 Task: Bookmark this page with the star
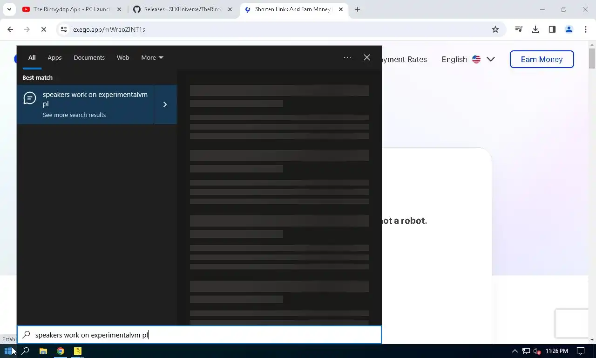pos(495,29)
